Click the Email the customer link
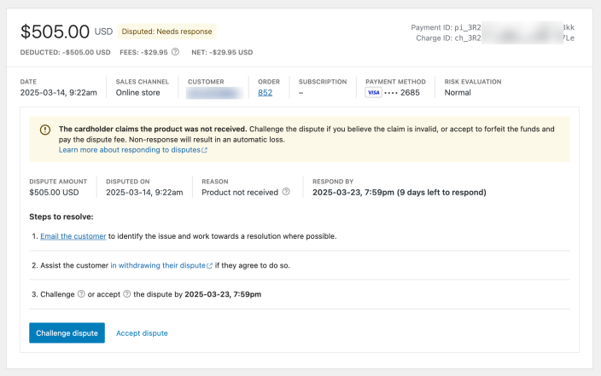 [x=73, y=236]
